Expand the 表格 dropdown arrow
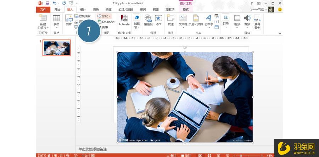Viewport: 319px width, 157px height. point(56,28)
